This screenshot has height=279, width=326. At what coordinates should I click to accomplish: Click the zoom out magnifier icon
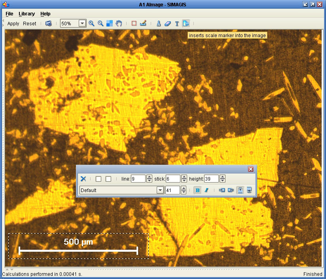coord(100,23)
